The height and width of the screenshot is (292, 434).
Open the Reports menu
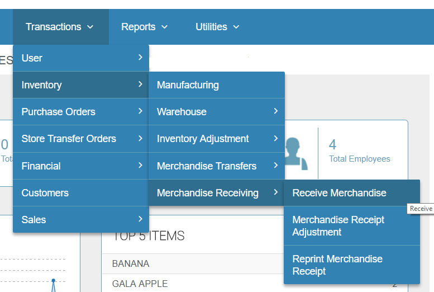[145, 27]
